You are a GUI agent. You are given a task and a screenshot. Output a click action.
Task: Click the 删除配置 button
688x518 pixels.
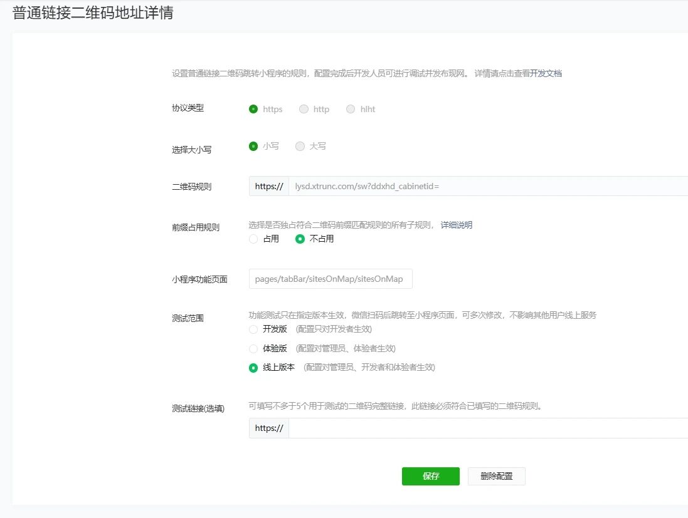(496, 476)
